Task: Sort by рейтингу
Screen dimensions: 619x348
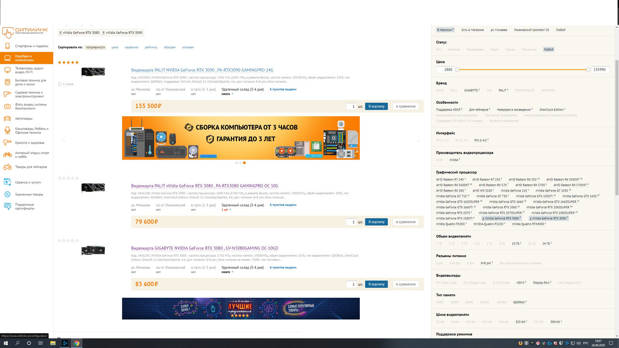Action: [x=151, y=47]
